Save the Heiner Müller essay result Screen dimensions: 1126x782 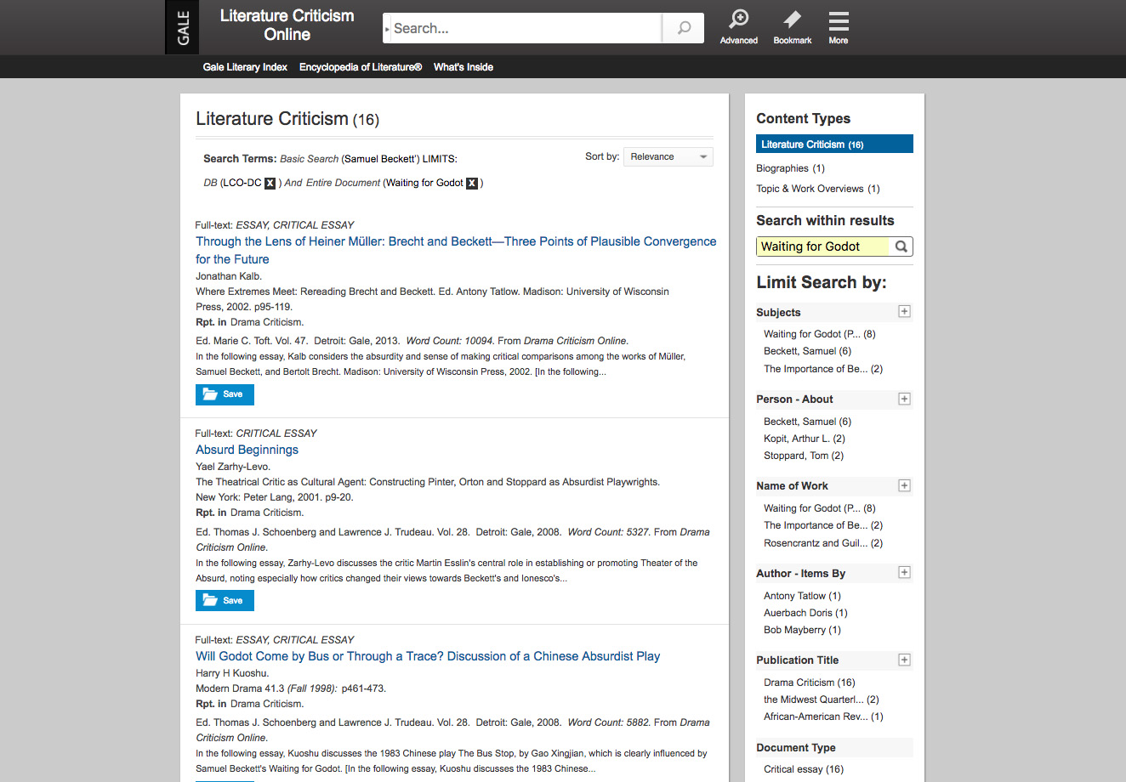tap(225, 394)
